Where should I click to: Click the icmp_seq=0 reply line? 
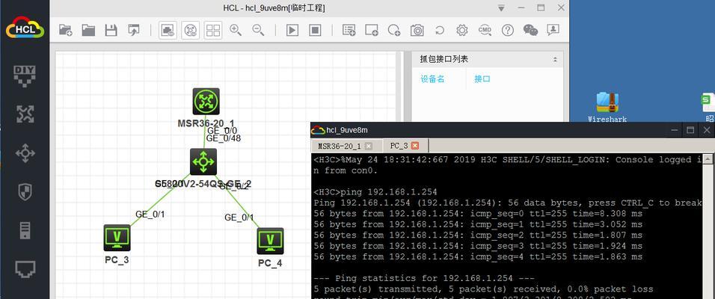pyautogui.click(x=478, y=213)
